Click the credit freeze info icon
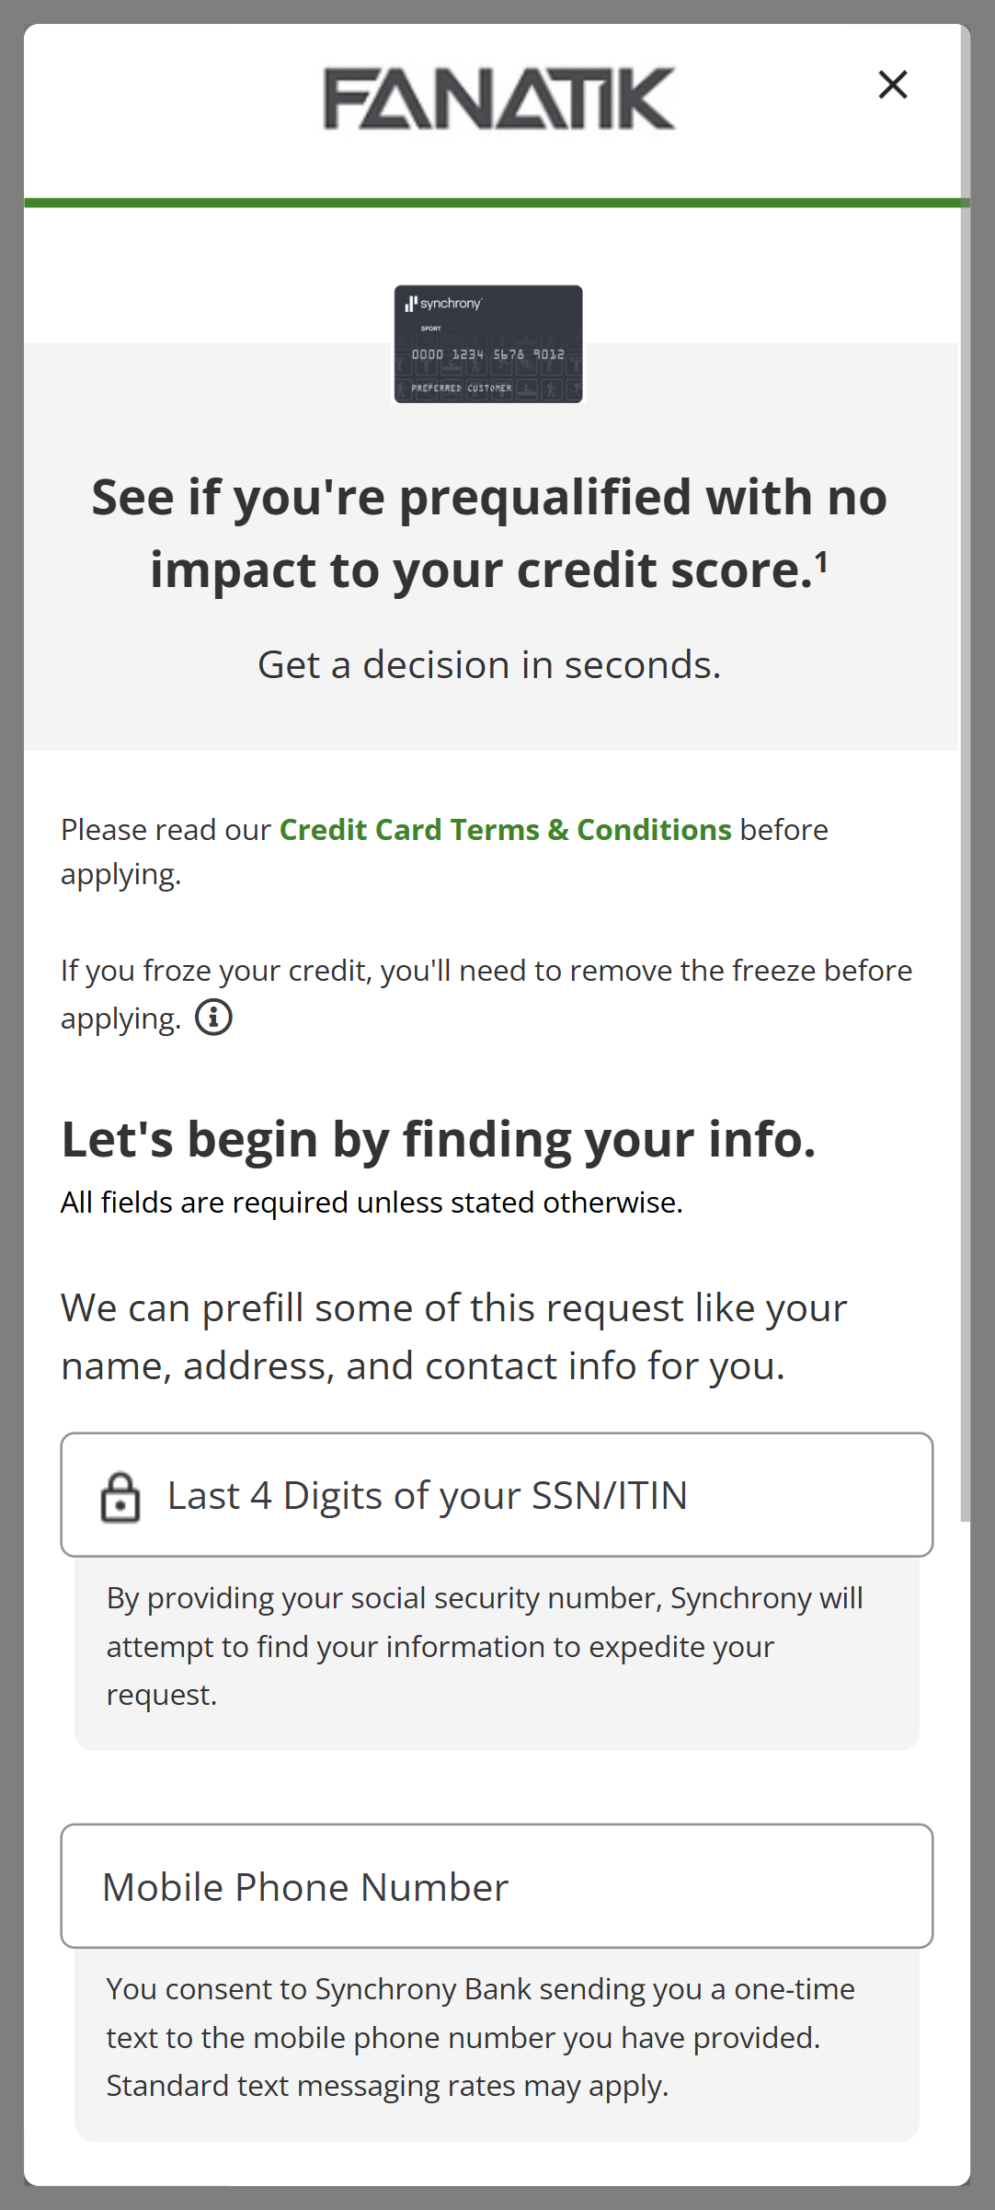Image resolution: width=995 pixels, height=2210 pixels. [213, 1018]
